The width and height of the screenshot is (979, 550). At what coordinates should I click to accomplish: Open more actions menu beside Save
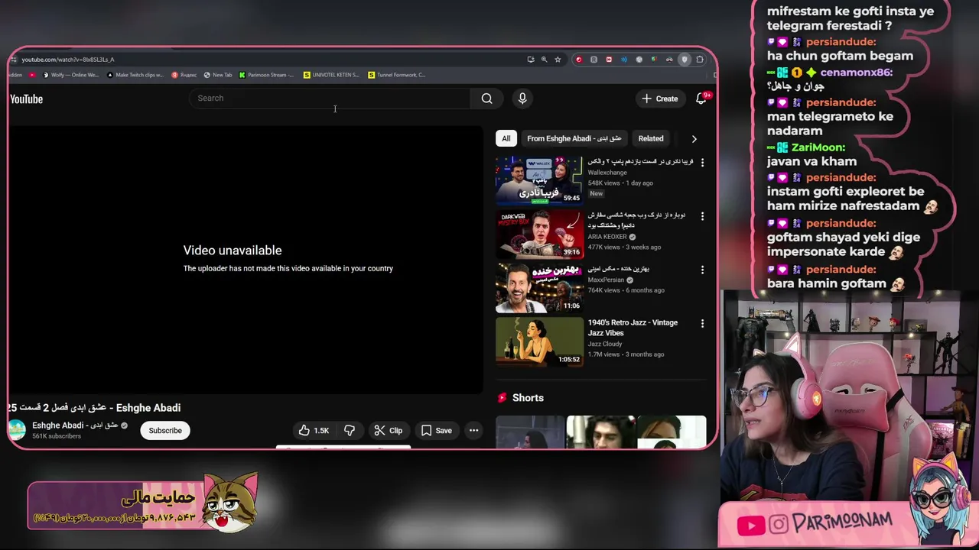(x=473, y=431)
